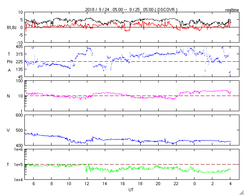The height and width of the screenshot is (195, 244).
Task: Click the '-5' tick on Bt,Bz axis
Action: click(21, 35)
